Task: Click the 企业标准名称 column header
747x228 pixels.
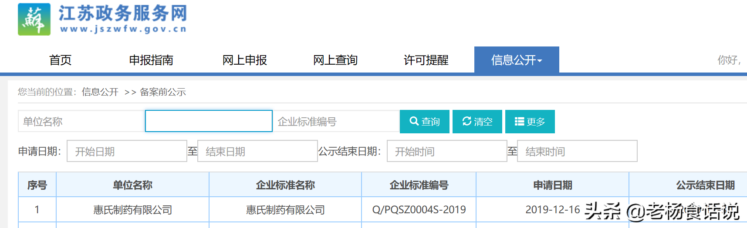Action: [x=285, y=185]
